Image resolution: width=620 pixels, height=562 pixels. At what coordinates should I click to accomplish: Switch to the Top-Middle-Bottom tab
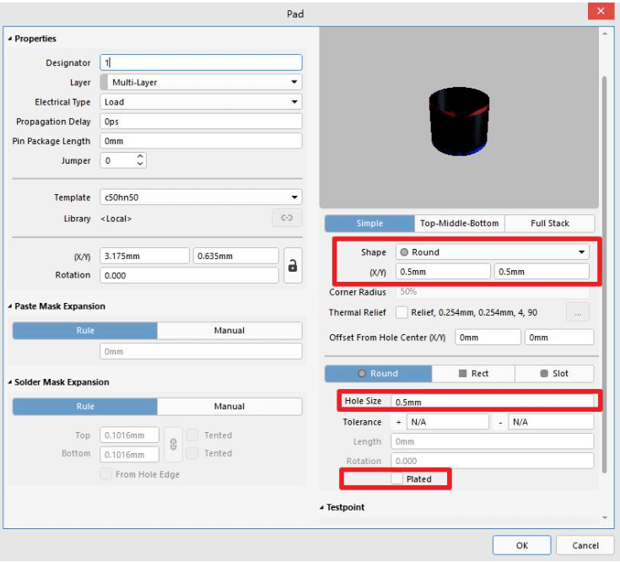460,224
